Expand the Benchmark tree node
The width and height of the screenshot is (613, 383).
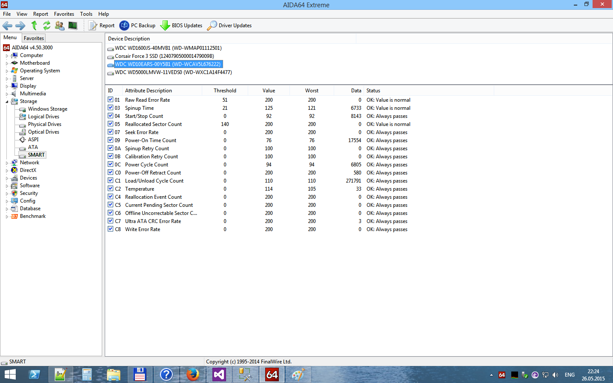click(7, 217)
